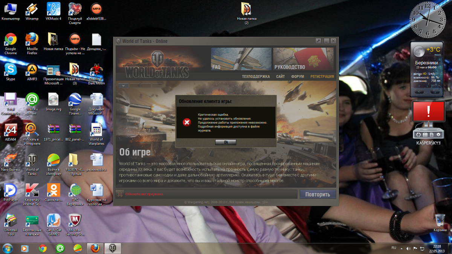Image resolution: width=452 pixels, height=254 pixels.
Task: Open Одноклассники desktop shortcut
Action: tap(53, 192)
